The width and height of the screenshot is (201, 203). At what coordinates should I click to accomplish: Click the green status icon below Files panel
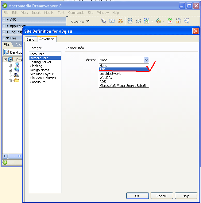pos(5,162)
